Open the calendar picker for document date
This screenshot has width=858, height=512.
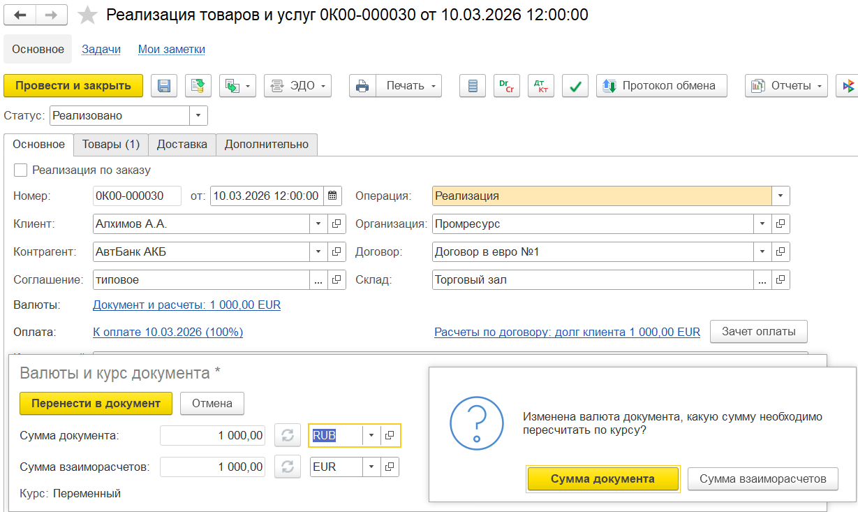332,196
